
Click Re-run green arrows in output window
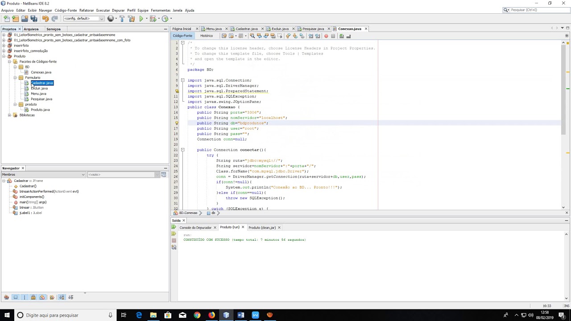point(174,227)
